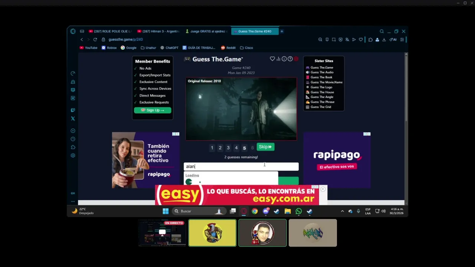Click the guess input field containing 'alan'
Image resolution: width=475 pixels, height=267 pixels.
click(x=241, y=167)
